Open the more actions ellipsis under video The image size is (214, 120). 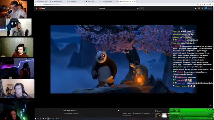click(152, 114)
